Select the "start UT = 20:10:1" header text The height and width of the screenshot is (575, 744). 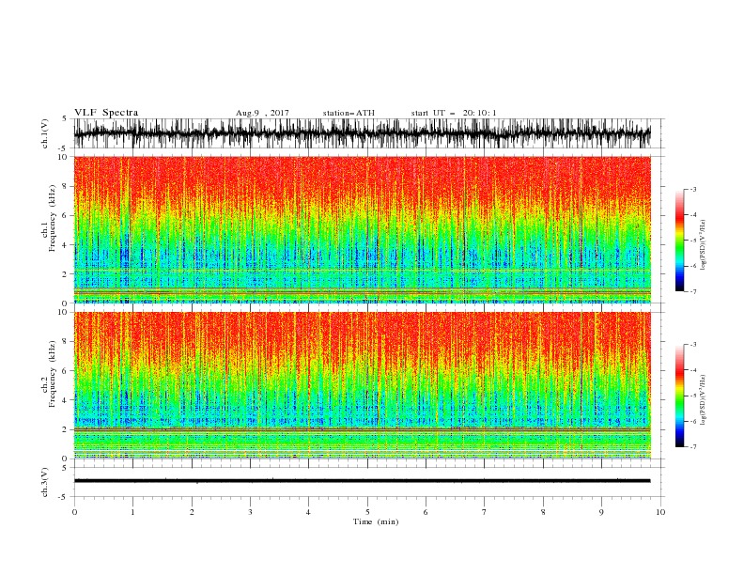(454, 113)
